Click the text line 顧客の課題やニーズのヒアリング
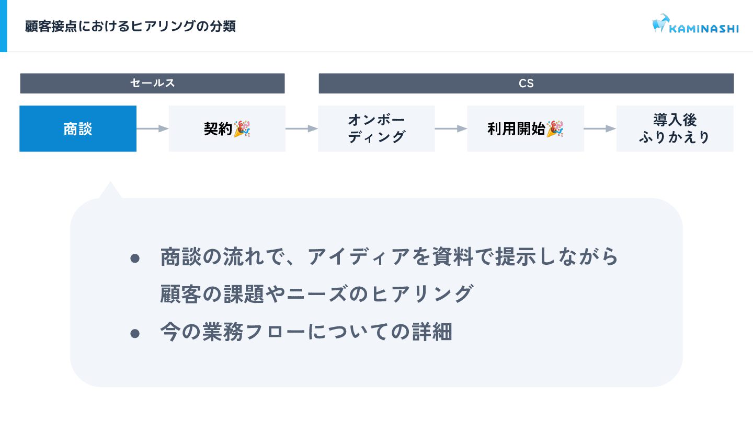 pyautogui.click(x=316, y=295)
